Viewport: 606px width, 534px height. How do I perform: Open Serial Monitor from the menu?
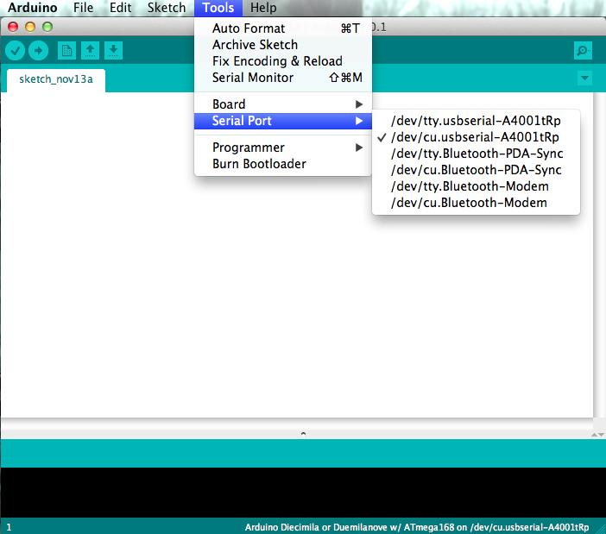(283, 78)
